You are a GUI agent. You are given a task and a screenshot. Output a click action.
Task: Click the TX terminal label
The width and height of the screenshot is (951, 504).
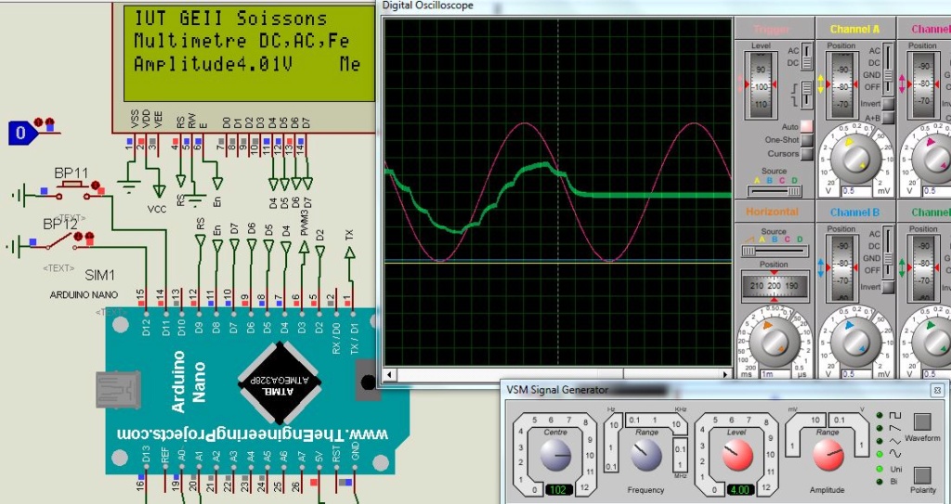pos(349,235)
